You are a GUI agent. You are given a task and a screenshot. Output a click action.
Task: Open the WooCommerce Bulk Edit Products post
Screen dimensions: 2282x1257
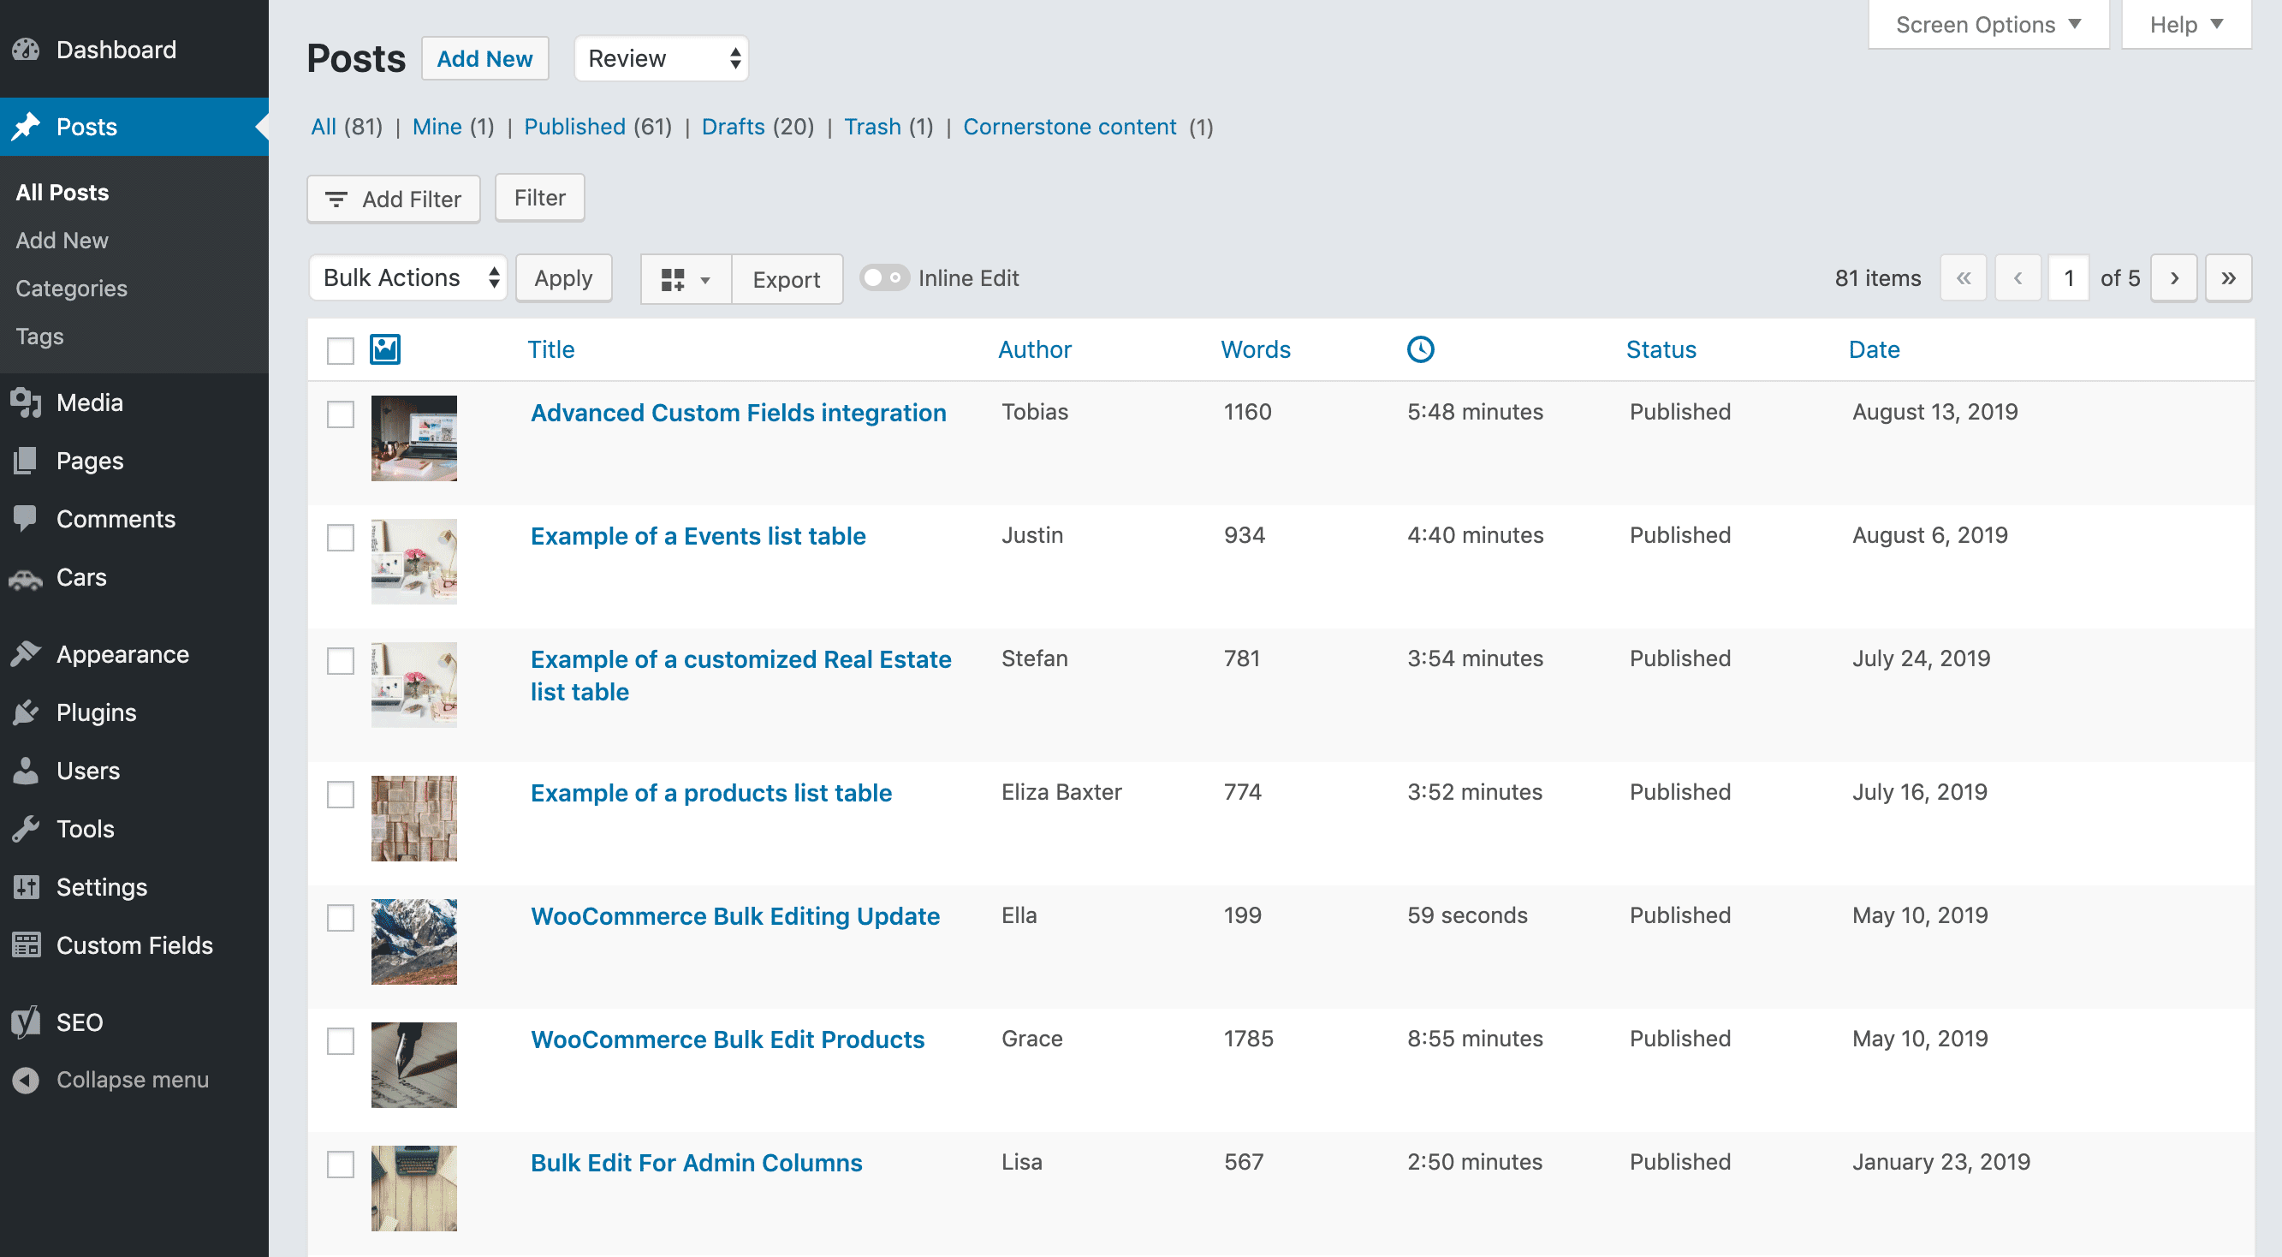(x=728, y=1040)
